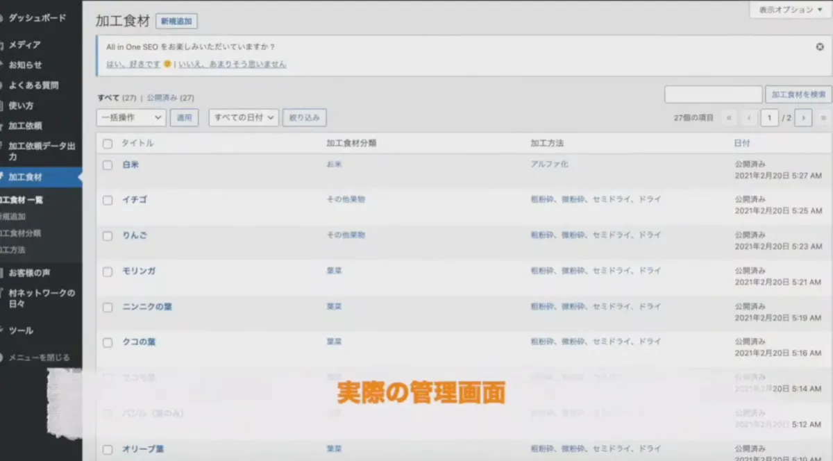Screen dimensions: 833x461
Task: Expand the 表示オプション panel
Action: [790, 10]
